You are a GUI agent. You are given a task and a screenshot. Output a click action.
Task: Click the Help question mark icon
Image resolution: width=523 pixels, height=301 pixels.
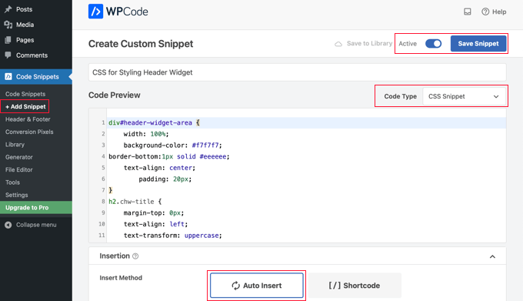click(485, 12)
